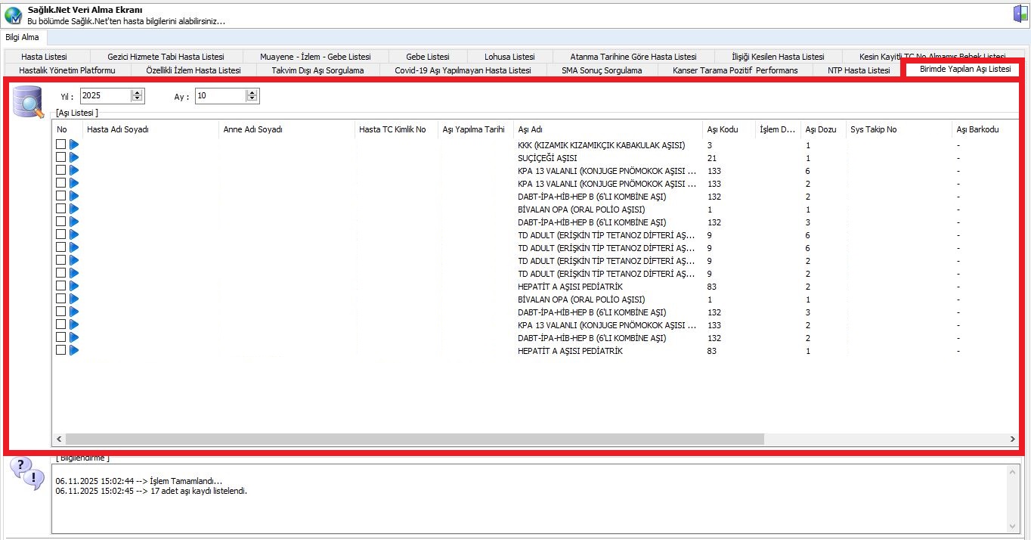Screen dimensions: 1031x540
Task: Increase the Yıl value with up arrow
Action: pos(137,92)
